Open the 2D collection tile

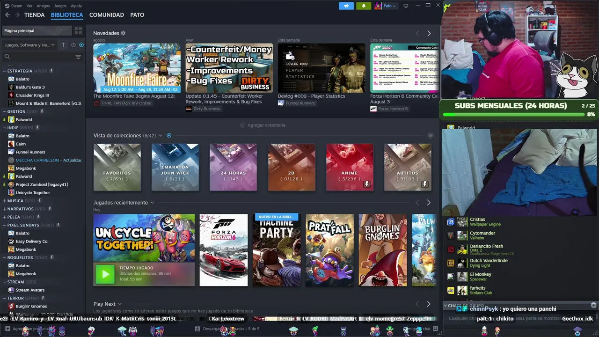click(x=292, y=167)
